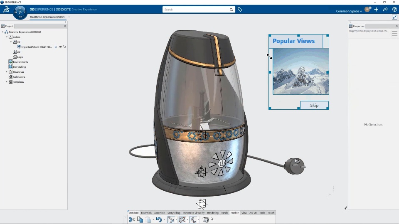Click the tree display icon in the toolbar

(171, 219)
